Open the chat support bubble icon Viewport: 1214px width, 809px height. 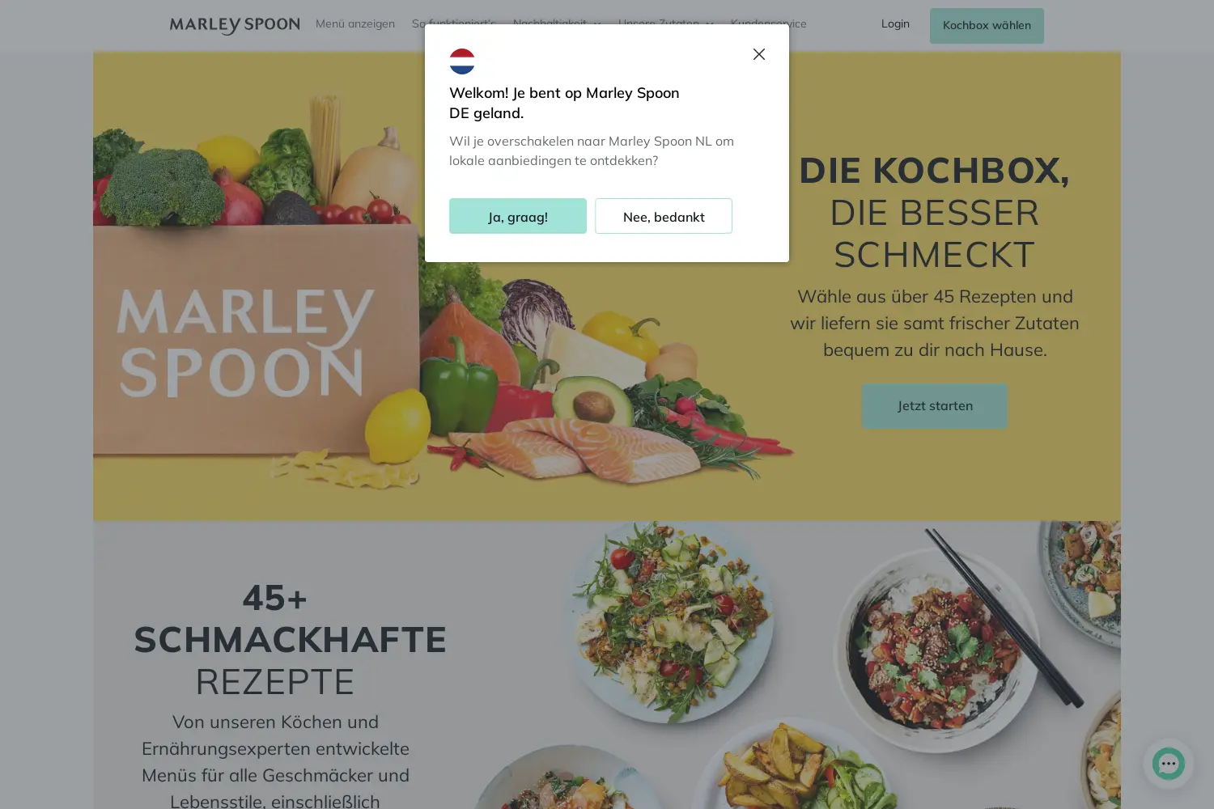[x=1168, y=763]
